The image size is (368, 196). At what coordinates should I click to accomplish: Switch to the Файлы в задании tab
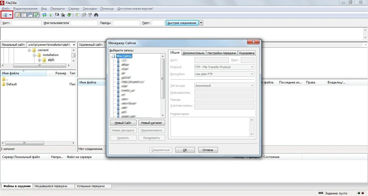click(x=17, y=186)
